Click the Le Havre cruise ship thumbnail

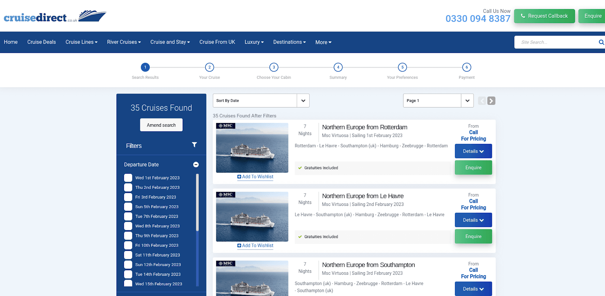pos(252,217)
